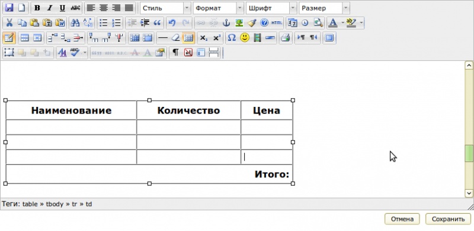Image resolution: width=474 pixels, height=231 pixels.
Task: Insert a new layer
Action: [9, 53]
